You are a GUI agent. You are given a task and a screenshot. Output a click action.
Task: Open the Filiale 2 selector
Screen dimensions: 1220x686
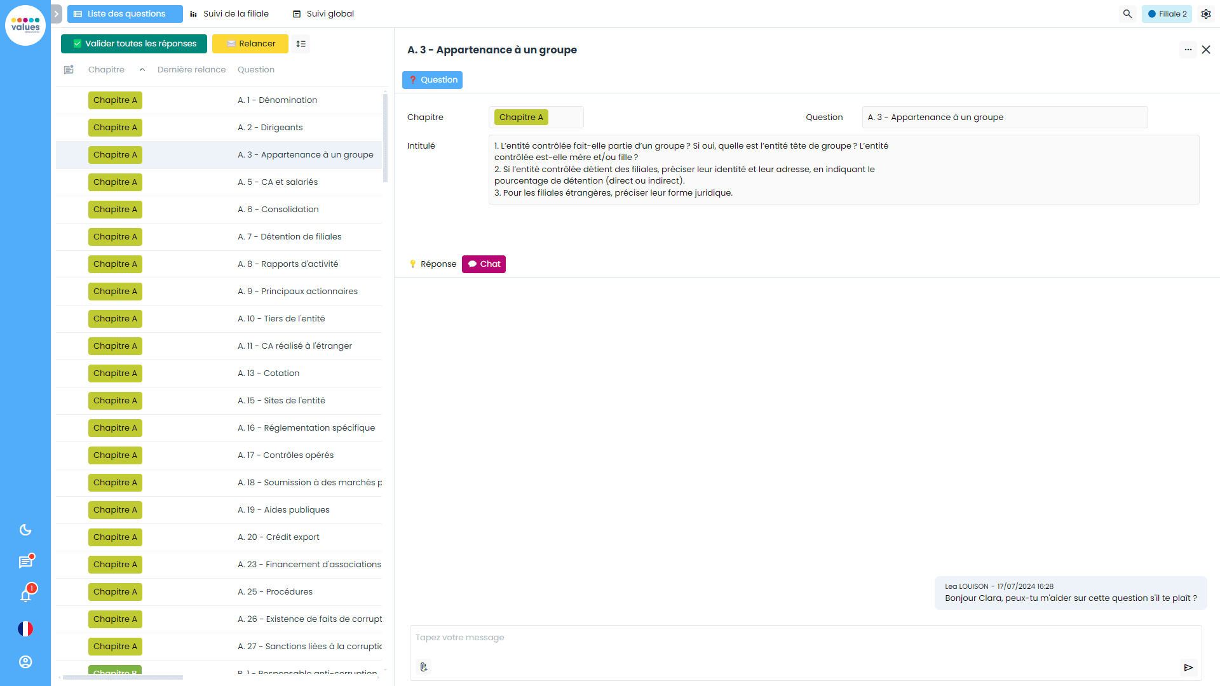point(1167,14)
